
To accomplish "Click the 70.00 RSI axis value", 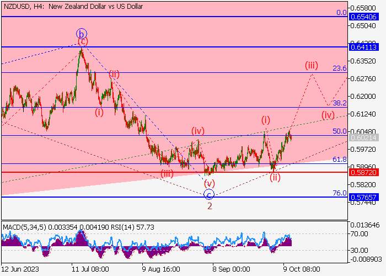I will [359, 233].
